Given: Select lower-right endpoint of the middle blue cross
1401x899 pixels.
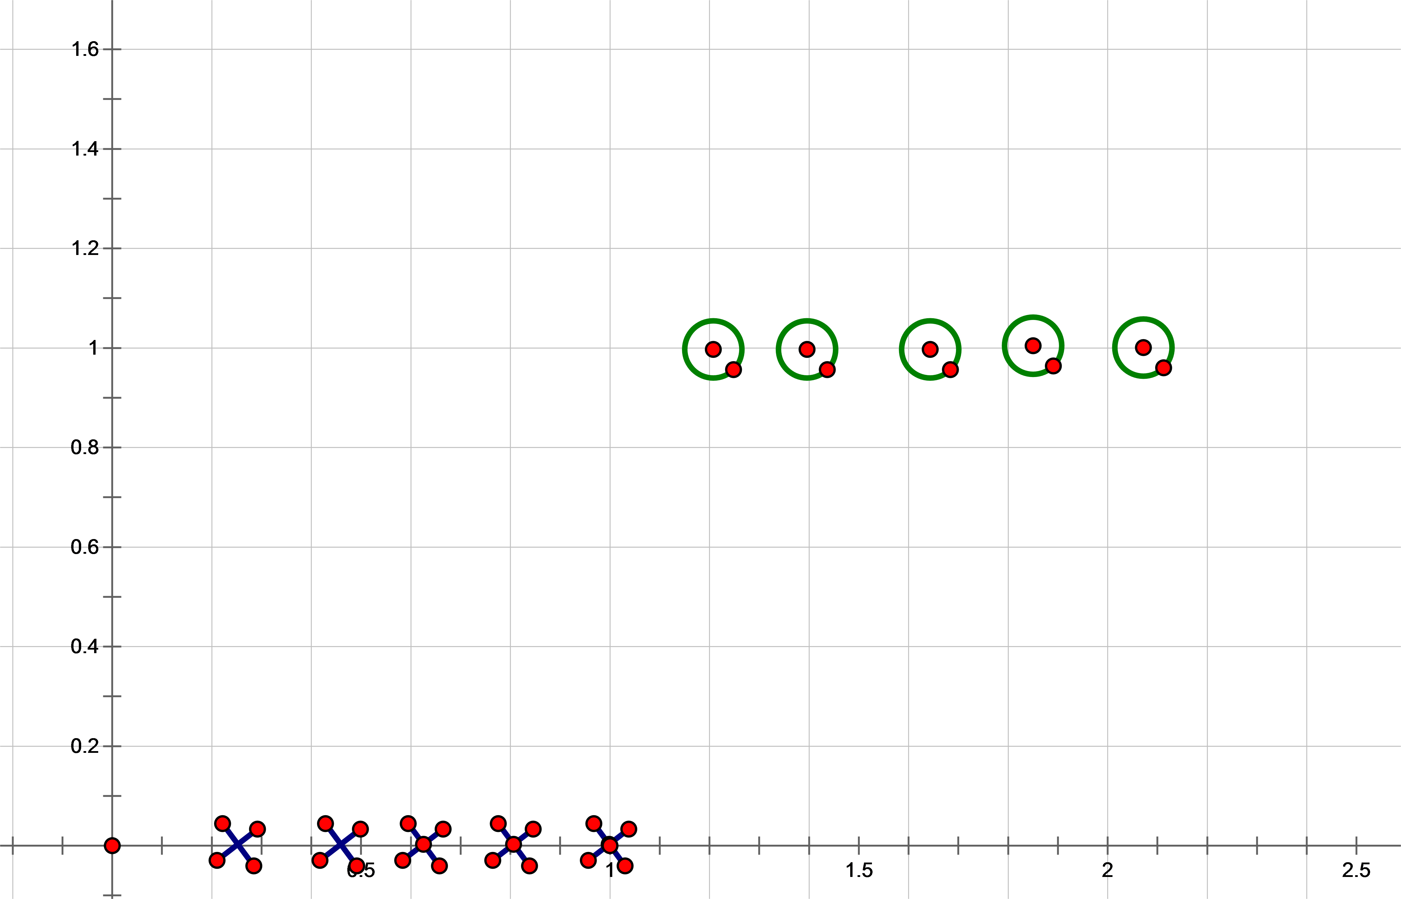Looking at the screenshot, I should pos(439,866).
